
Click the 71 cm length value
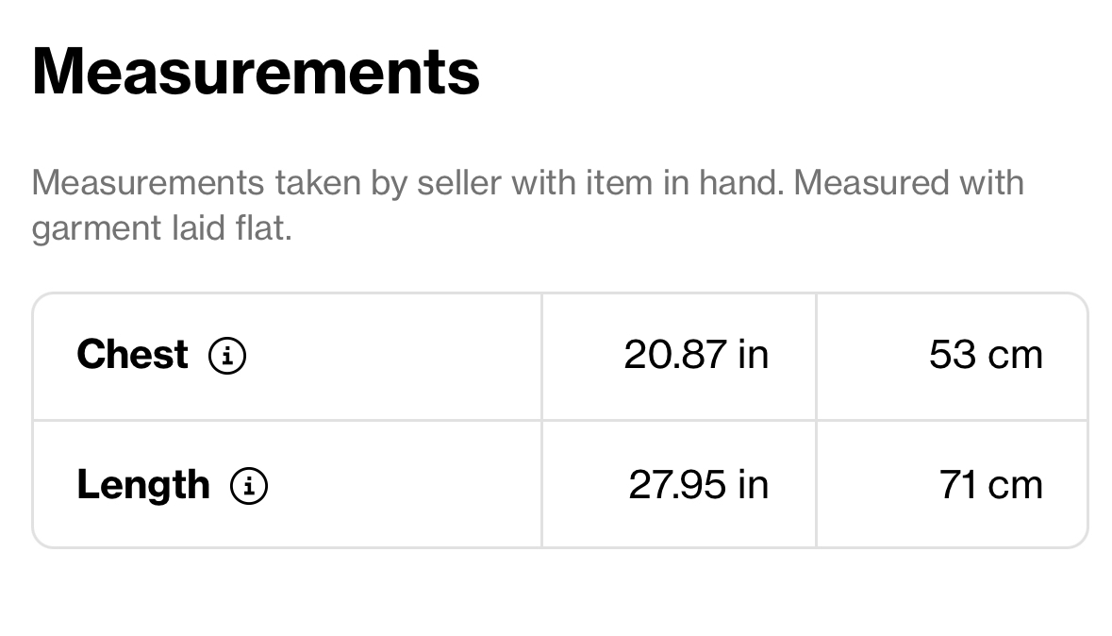(x=990, y=486)
